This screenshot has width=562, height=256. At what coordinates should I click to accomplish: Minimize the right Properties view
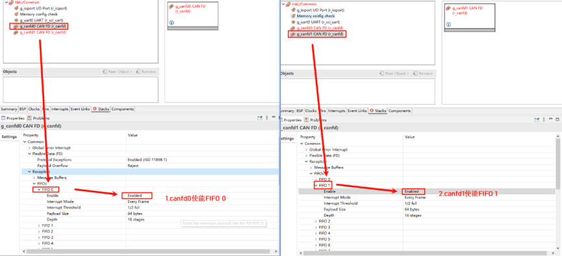click(x=551, y=120)
